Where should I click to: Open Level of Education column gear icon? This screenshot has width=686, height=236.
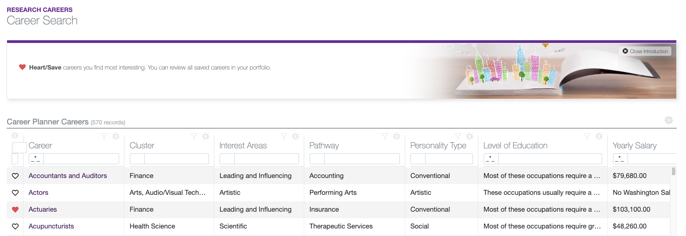[x=599, y=136]
